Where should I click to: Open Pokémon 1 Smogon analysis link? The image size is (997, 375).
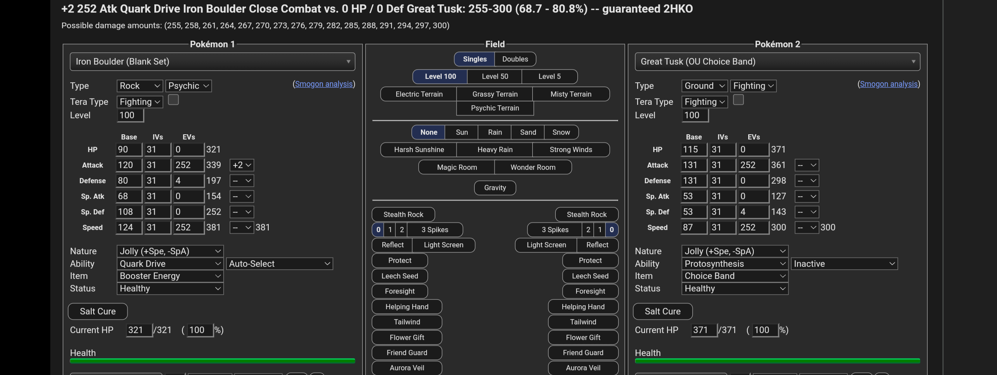[x=324, y=84]
